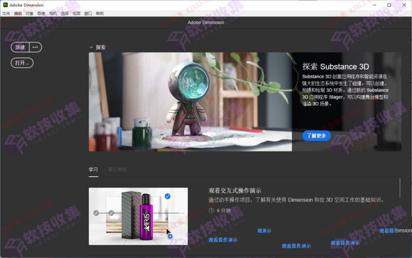Open the ellipsis options next to 新建 button
This screenshot has width=412, height=258.
[x=35, y=47]
